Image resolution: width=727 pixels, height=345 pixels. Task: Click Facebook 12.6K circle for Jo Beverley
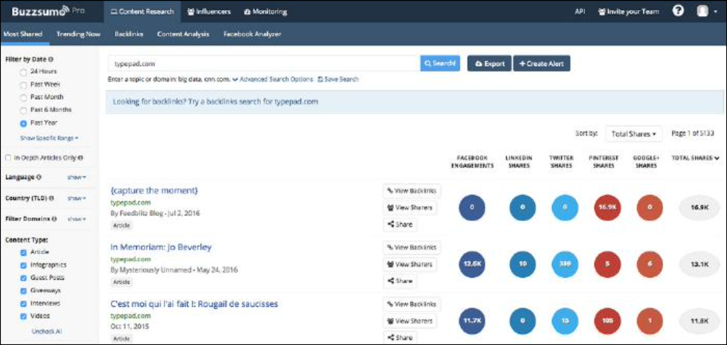pos(472,264)
